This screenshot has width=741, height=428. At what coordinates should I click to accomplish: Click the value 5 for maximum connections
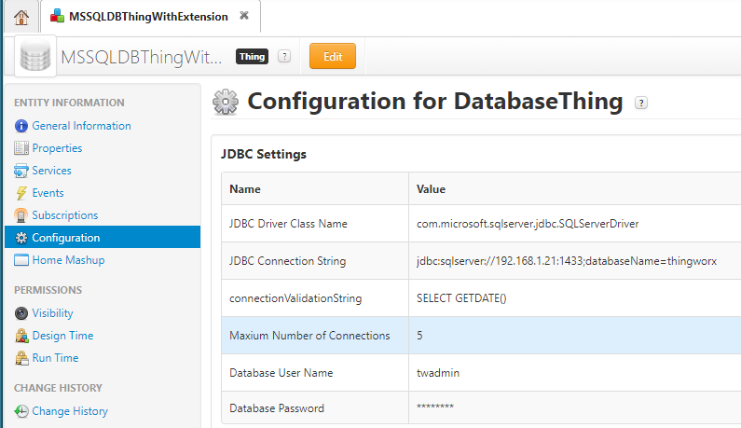click(x=419, y=336)
